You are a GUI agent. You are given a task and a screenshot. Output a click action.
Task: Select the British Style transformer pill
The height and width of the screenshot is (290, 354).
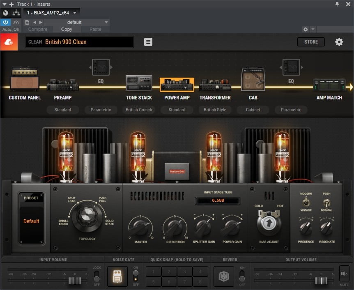(215, 110)
